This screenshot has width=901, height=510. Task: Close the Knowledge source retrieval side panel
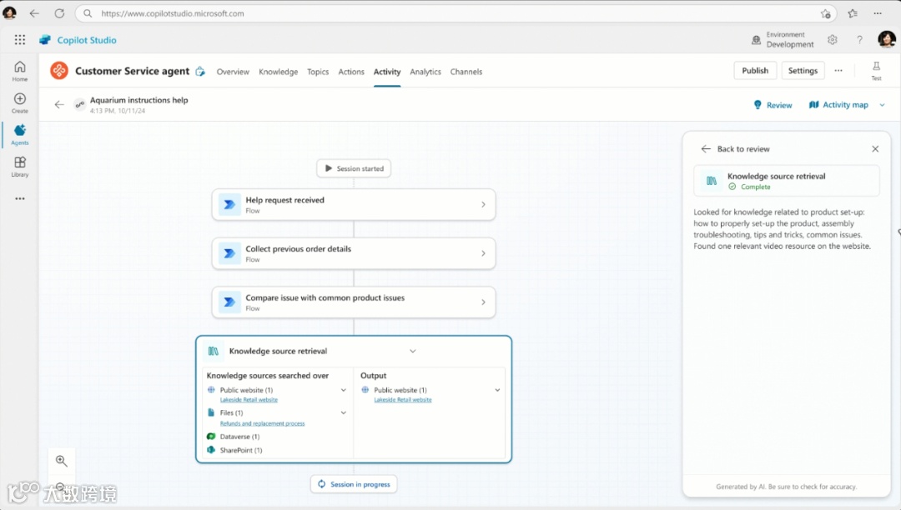pos(875,148)
